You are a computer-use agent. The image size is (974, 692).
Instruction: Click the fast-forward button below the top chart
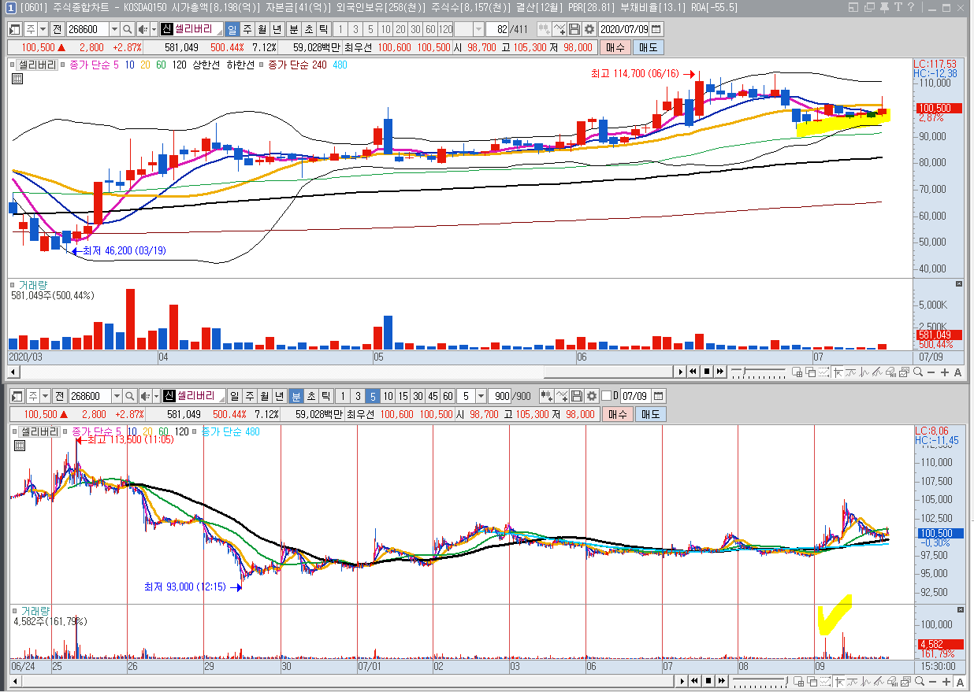click(720, 372)
